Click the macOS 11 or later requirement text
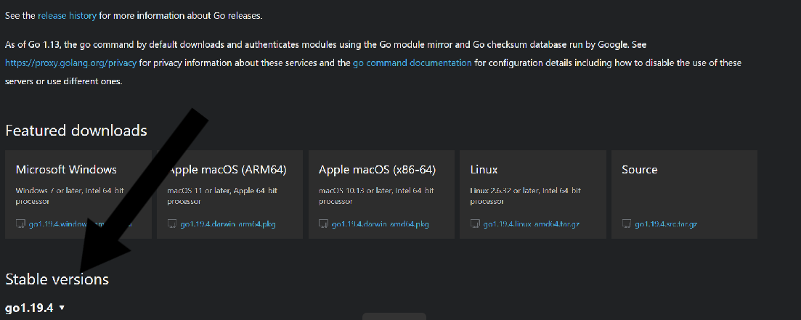Viewport: 801px width, 320px height. 222,195
